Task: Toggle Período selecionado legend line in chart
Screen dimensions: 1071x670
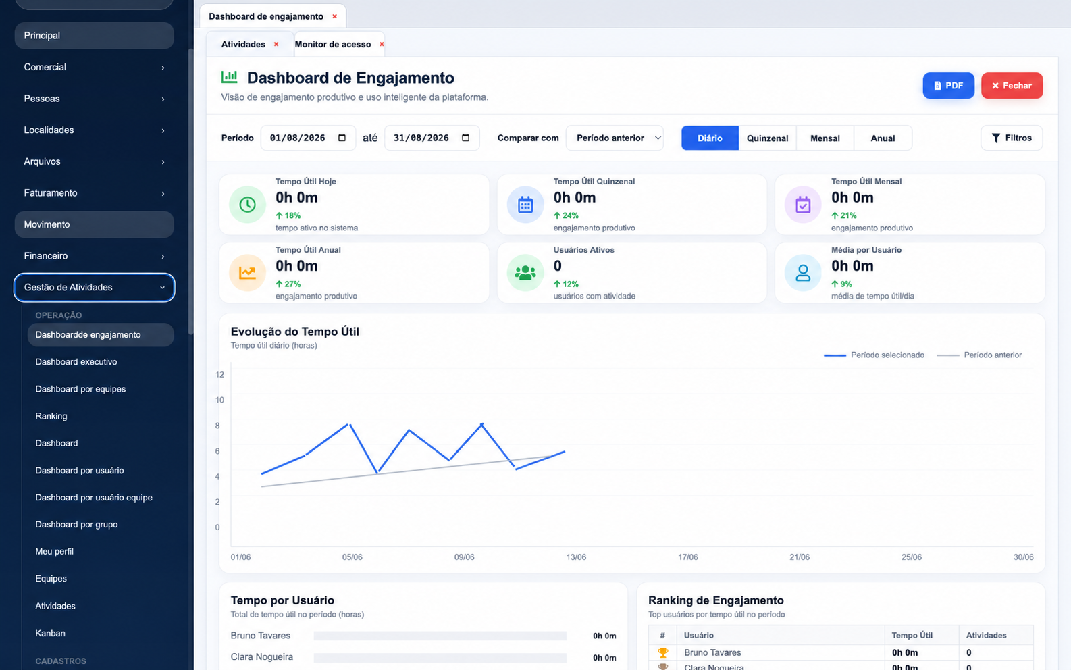Action: (874, 355)
